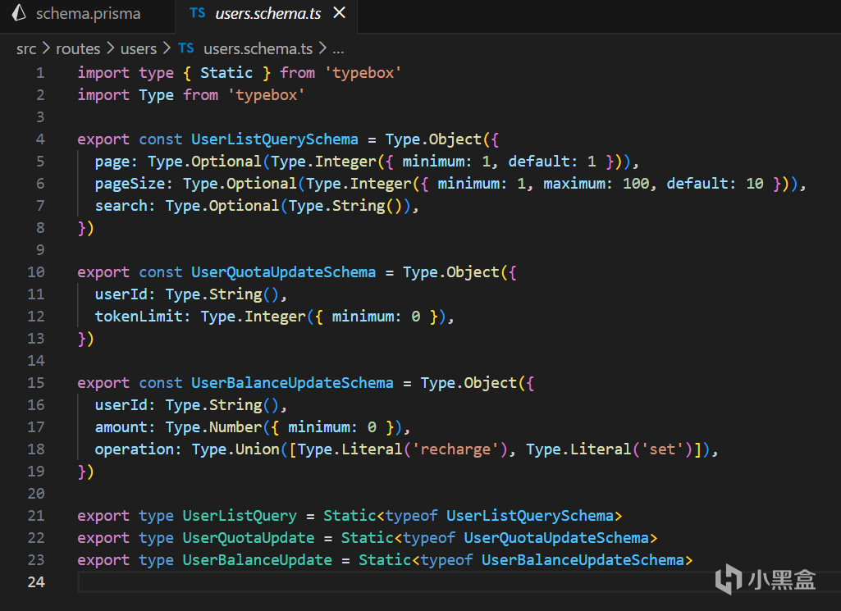The width and height of the screenshot is (841, 611).
Task: Click the TS icon on users.schema.ts tab
Action: tap(197, 13)
